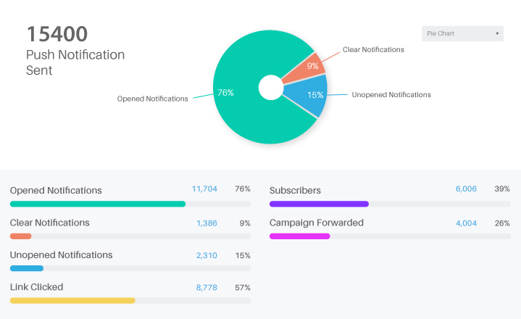Click the green Opened Notifications progress bar

tap(98, 204)
